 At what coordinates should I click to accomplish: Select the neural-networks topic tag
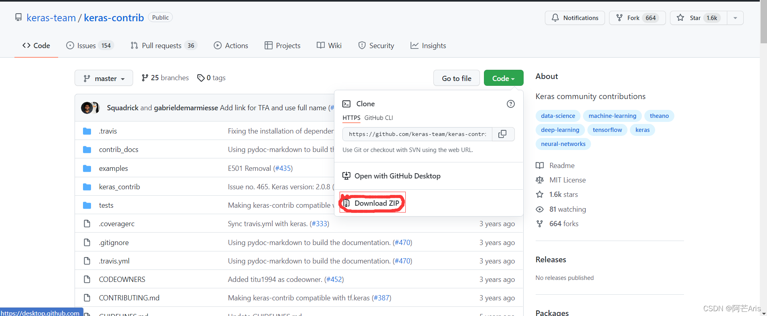click(563, 144)
